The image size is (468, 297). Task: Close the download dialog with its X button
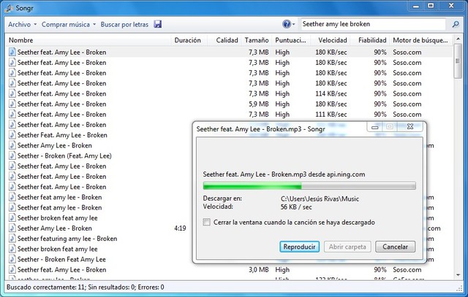pos(410,127)
